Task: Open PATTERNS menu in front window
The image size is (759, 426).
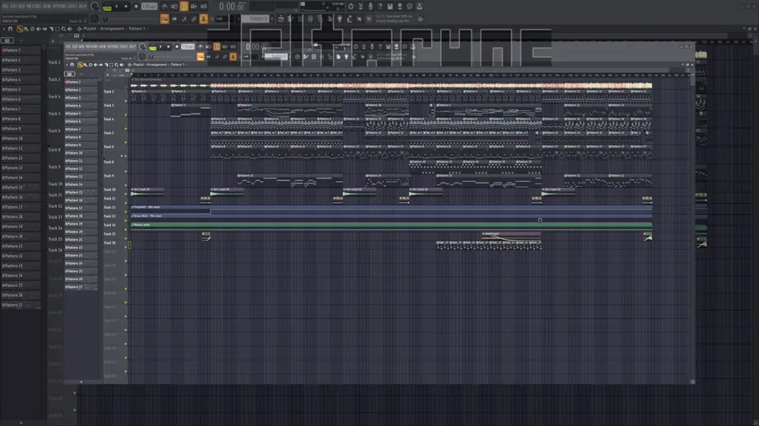Action: pos(90,46)
